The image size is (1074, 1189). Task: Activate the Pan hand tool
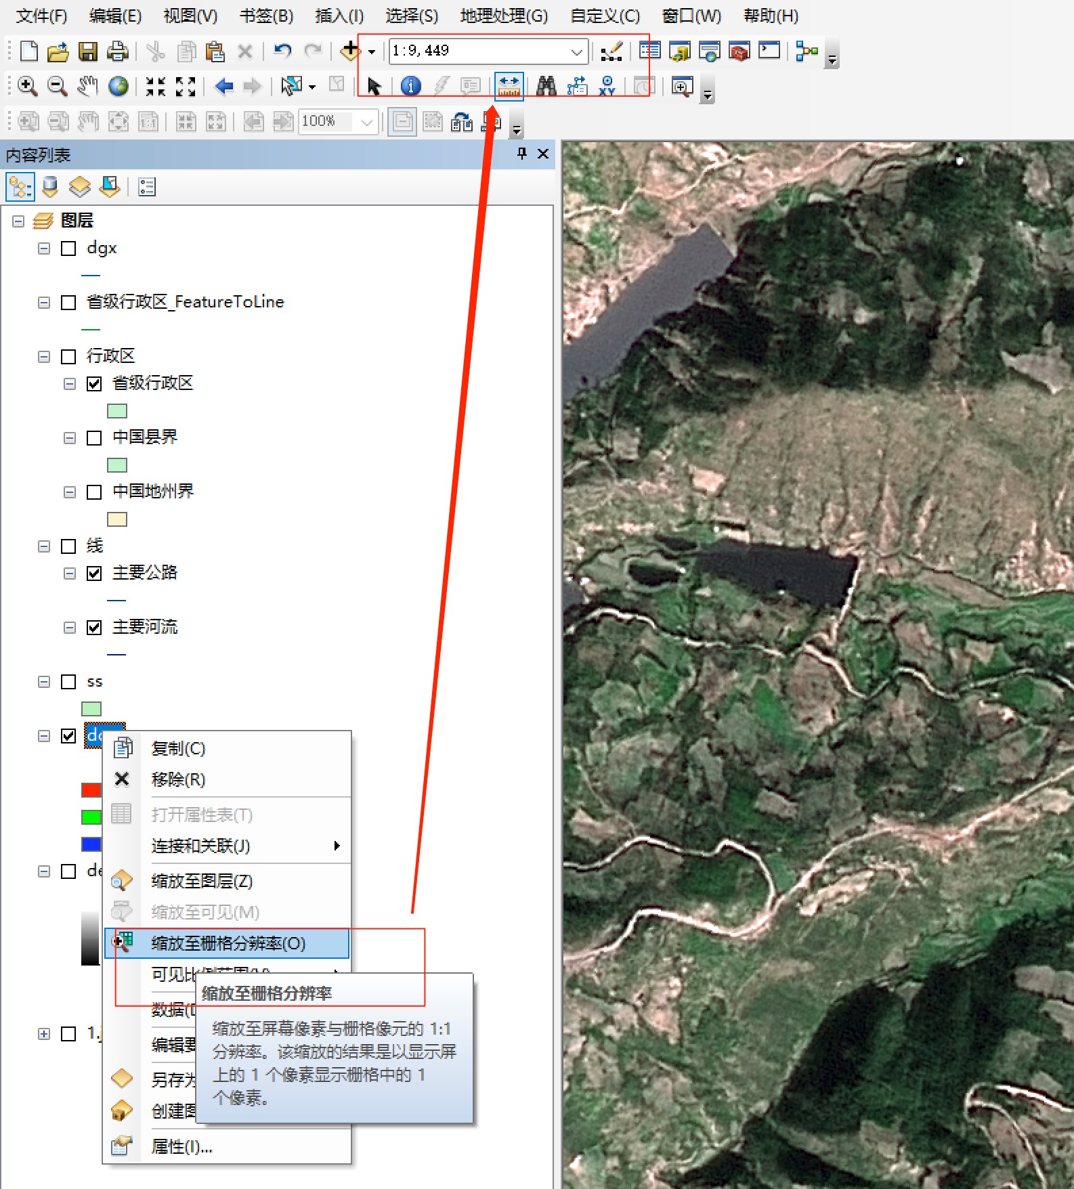87,86
